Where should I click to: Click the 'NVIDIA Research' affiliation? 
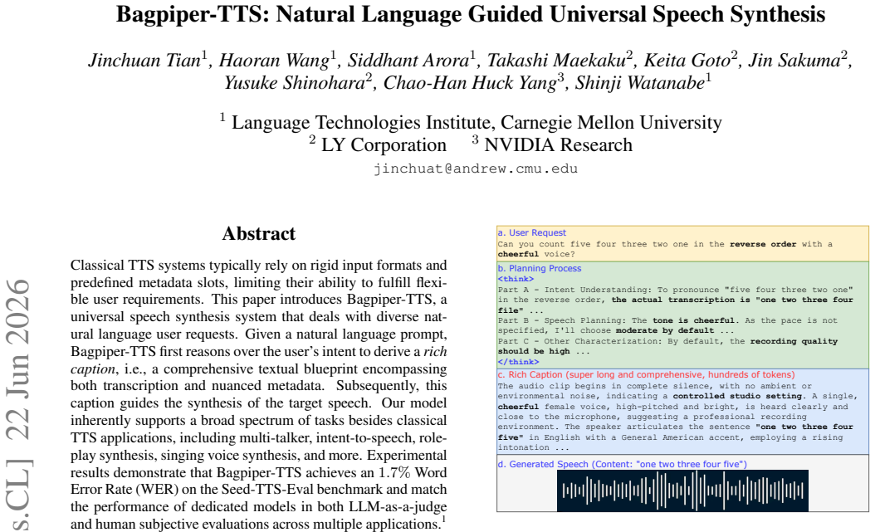coord(558,145)
